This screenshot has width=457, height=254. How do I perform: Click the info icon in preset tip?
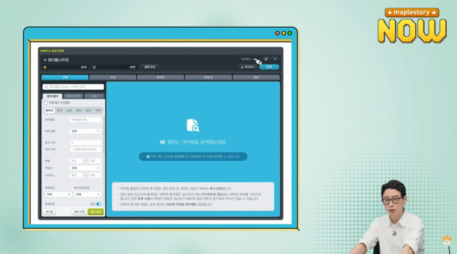coord(148,157)
